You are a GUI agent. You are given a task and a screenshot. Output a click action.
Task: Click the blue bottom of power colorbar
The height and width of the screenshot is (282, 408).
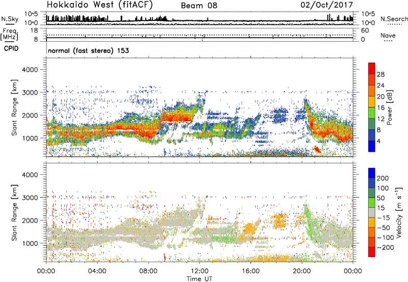(x=372, y=146)
